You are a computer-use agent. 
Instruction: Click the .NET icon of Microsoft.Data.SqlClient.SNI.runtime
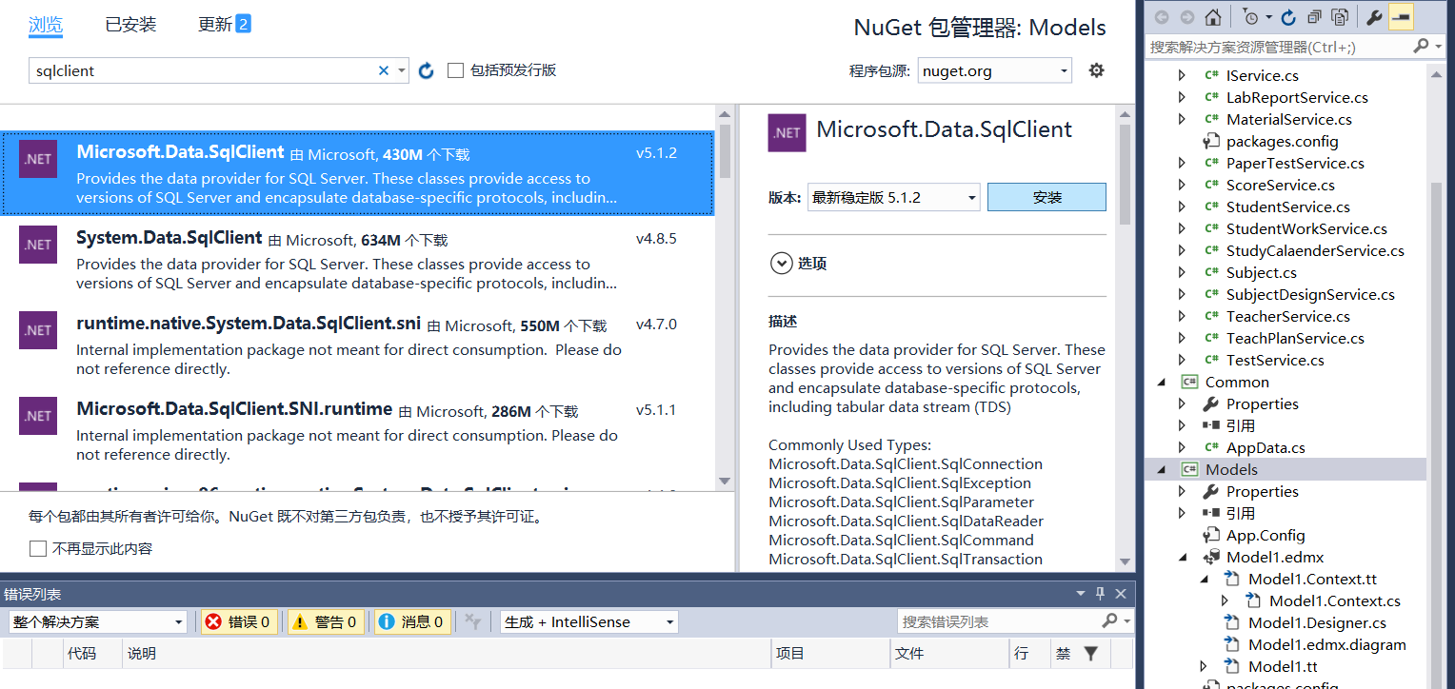point(38,416)
